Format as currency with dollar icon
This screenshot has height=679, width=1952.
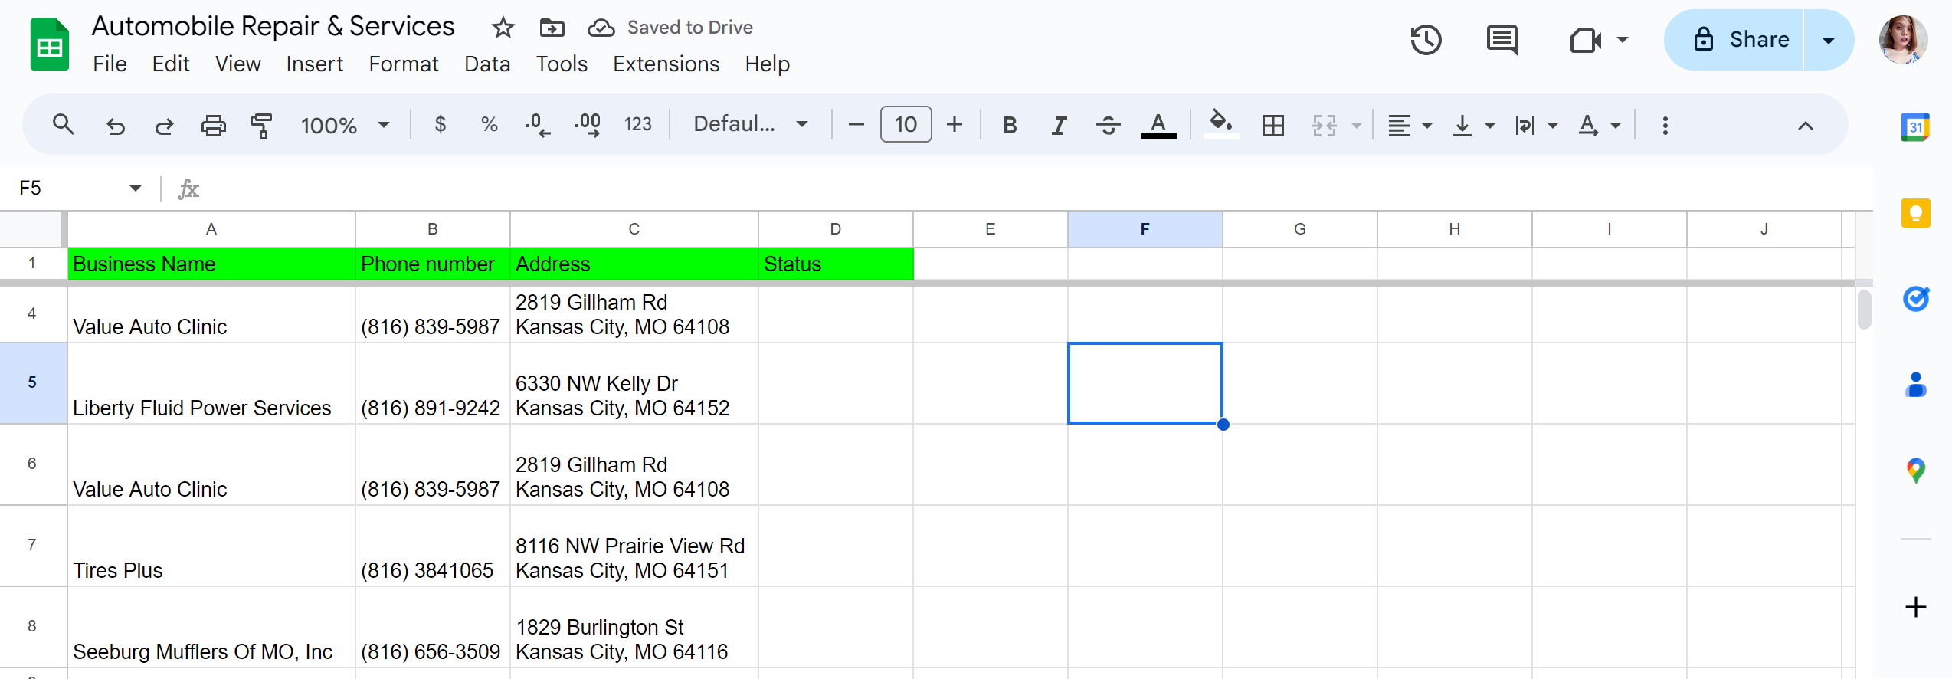pyautogui.click(x=440, y=124)
